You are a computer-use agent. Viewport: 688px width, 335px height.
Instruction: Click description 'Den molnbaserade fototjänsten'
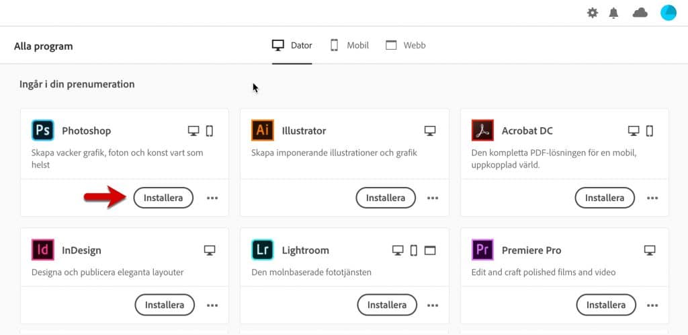point(312,272)
